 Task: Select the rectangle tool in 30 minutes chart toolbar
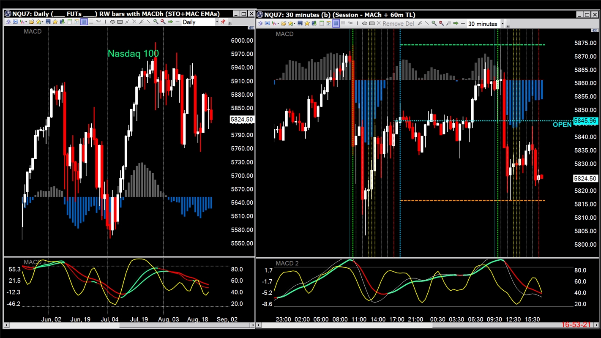click(x=372, y=24)
